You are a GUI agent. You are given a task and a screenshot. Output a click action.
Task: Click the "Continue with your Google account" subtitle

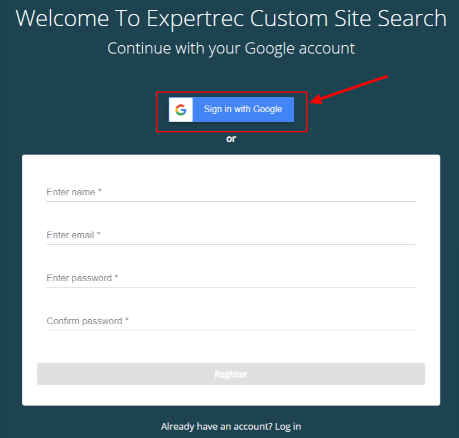click(x=230, y=48)
